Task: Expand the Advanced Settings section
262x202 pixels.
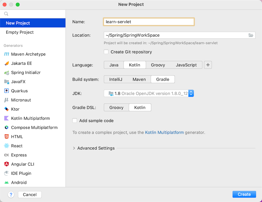Action: (x=74, y=148)
